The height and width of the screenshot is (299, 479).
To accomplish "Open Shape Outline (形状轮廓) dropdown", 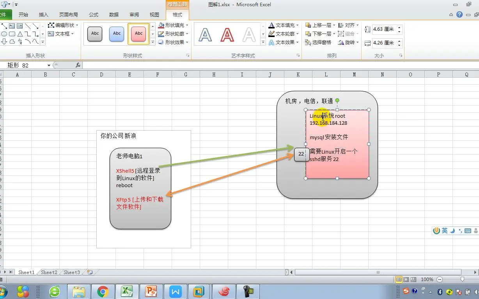I will [174, 34].
